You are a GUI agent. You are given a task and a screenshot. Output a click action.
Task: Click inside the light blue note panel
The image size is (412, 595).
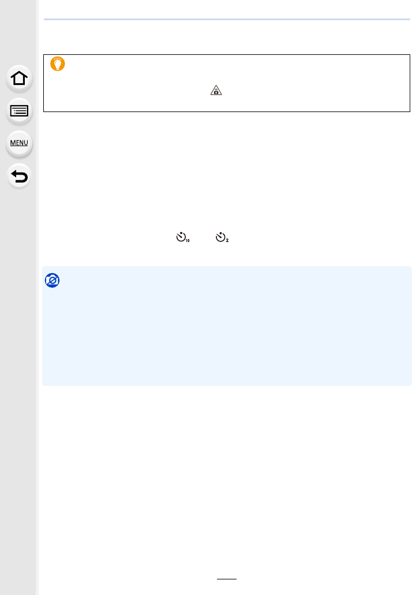[x=227, y=326]
